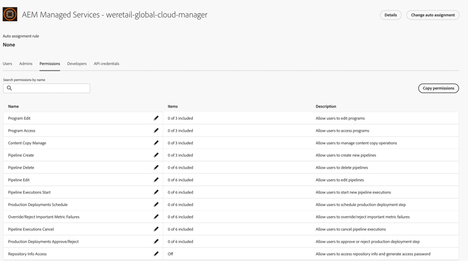Edit the Production Deployments Schedule permission
Image resolution: width=468 pixels, height=261 pixels.
click(156, 204)
